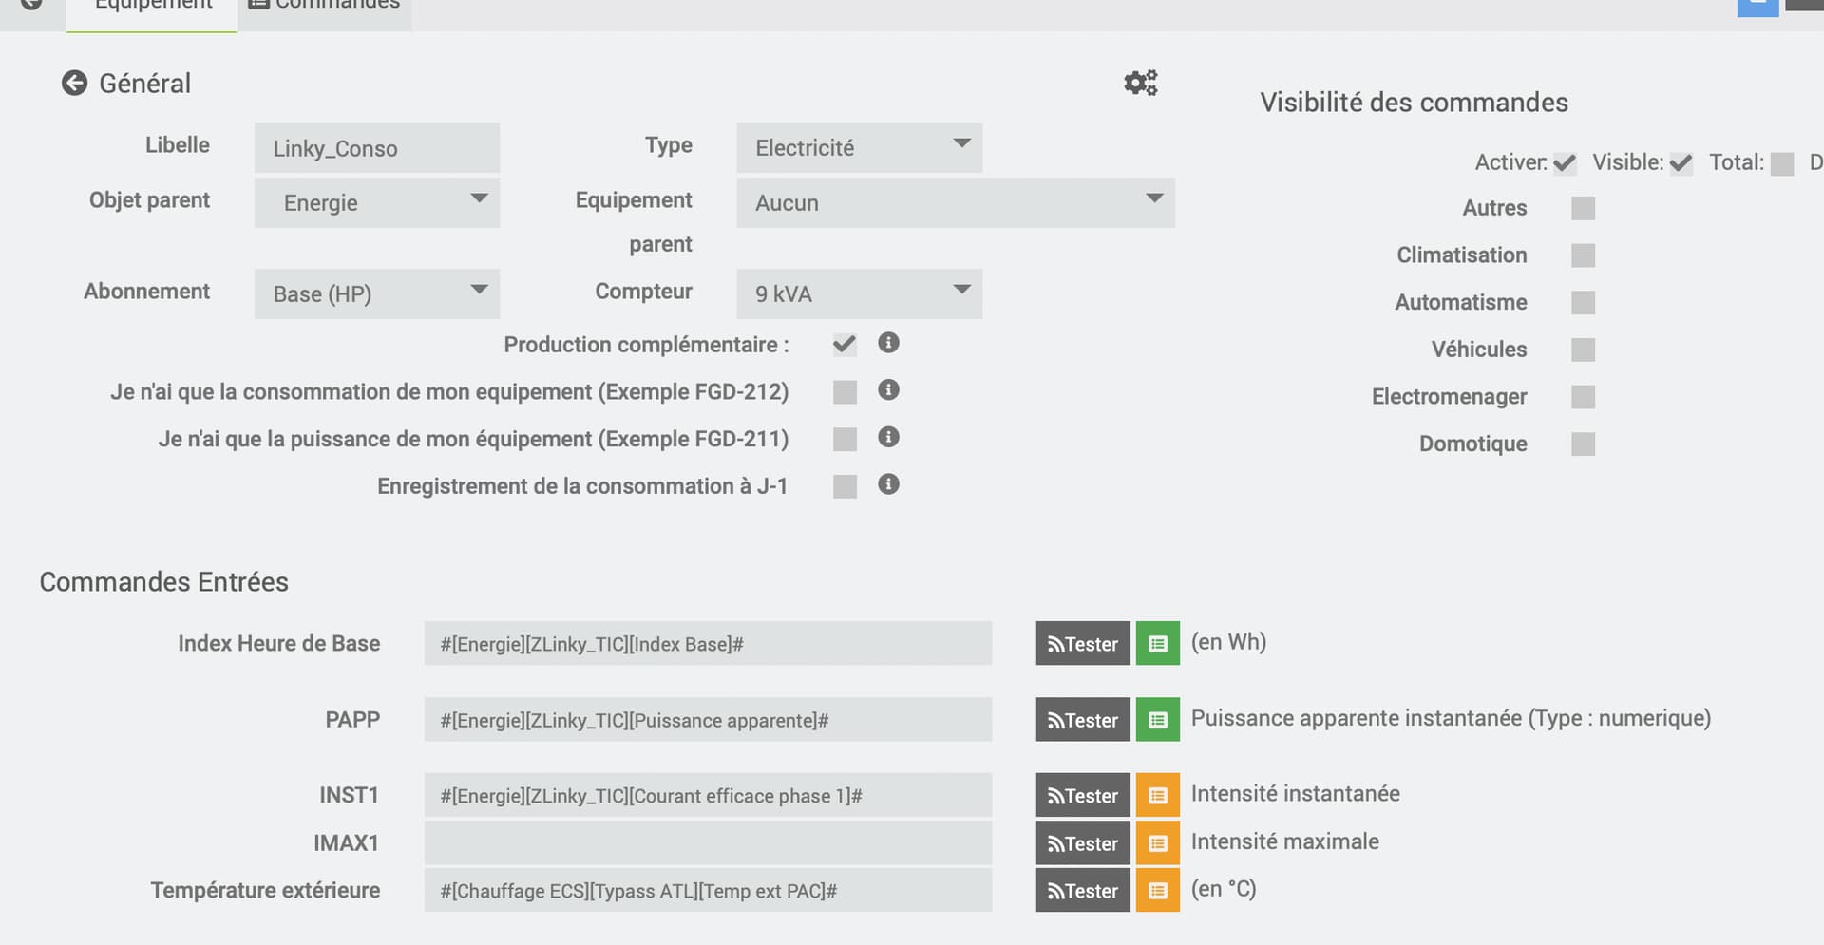Screen dimensions: 1824x945
Task: Open command picker for INST1 row
Action: 1157,796
